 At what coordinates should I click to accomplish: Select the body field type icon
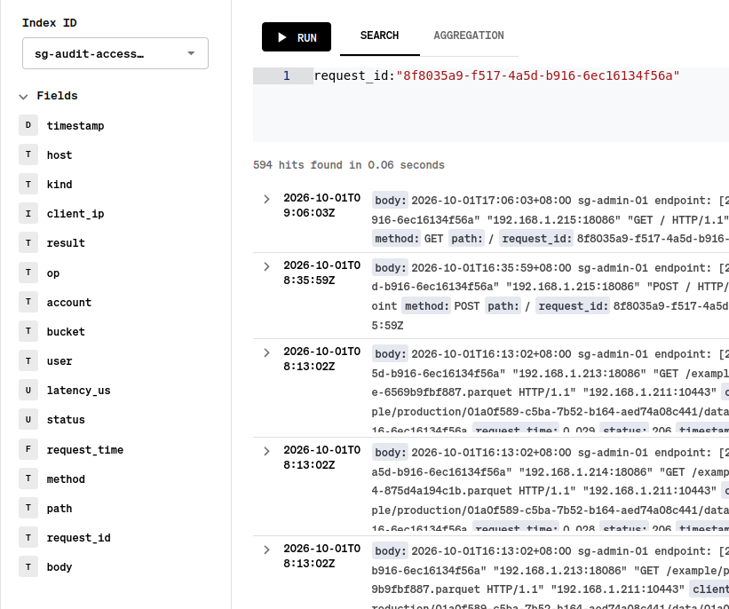pyautogui.click(x=28, y=566)
